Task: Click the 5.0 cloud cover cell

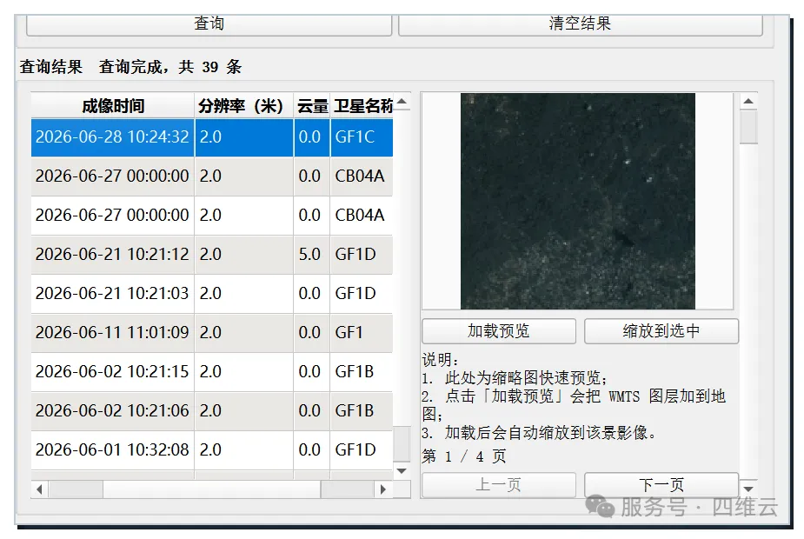Action: point(312,255)
